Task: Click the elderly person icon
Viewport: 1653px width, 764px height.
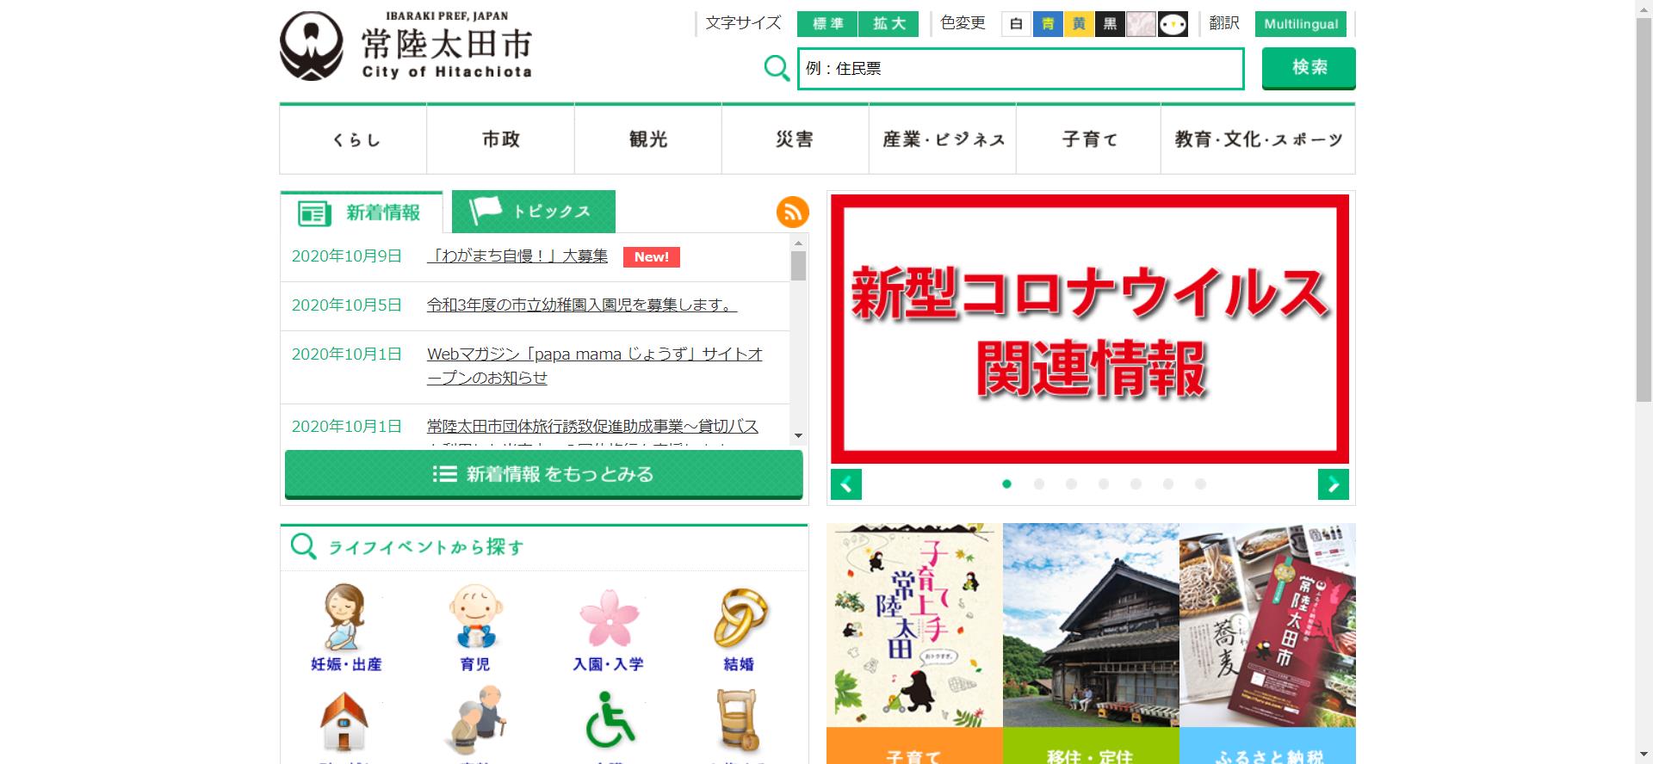Action: [475, 720]
